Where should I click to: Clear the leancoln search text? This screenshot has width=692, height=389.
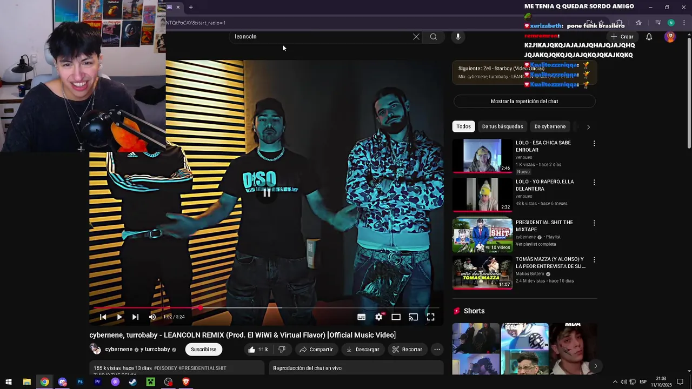pyautogui.click(x=416, y=37)
